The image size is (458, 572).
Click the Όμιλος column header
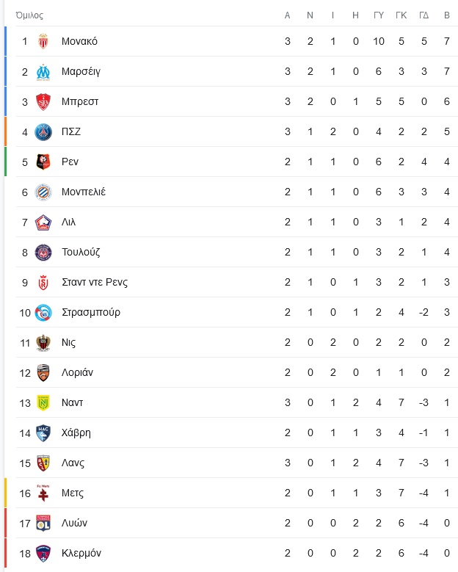tap(29, 15)
